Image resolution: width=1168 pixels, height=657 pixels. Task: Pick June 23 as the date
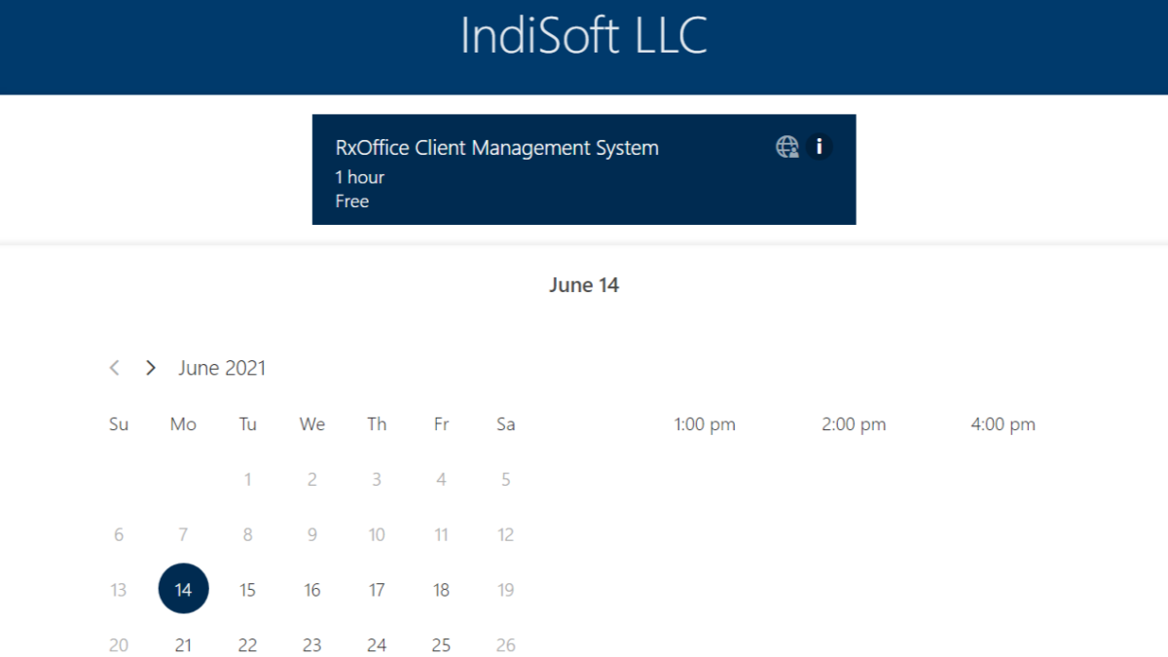coord(311,644)
